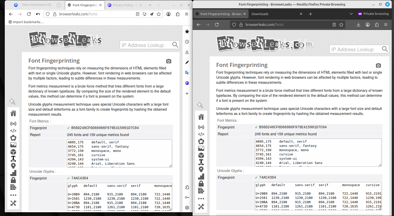The height and width of the screenshot is (216, 394).
Task: Click BrowserLeaks.com logo on right page
Action: [x=265, y=44]
